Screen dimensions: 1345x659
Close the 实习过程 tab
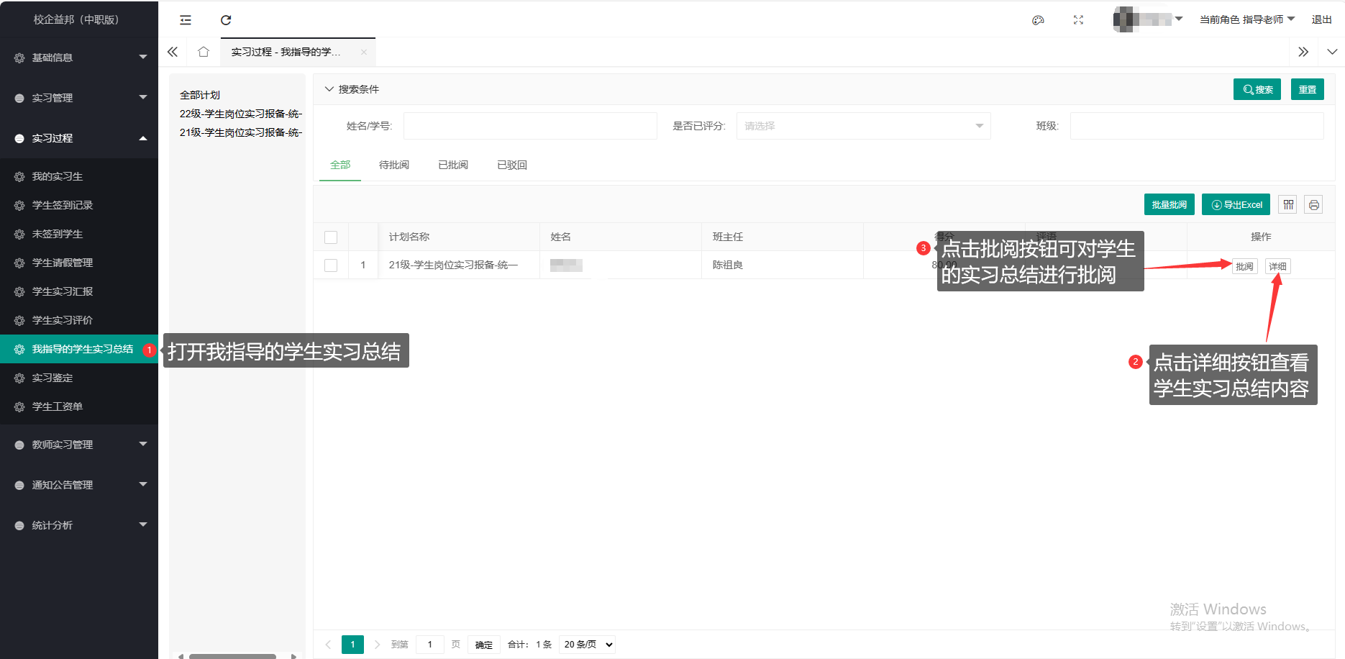(364, 52)
